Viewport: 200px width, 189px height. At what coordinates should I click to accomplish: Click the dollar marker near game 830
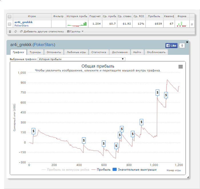coord(133,134)
